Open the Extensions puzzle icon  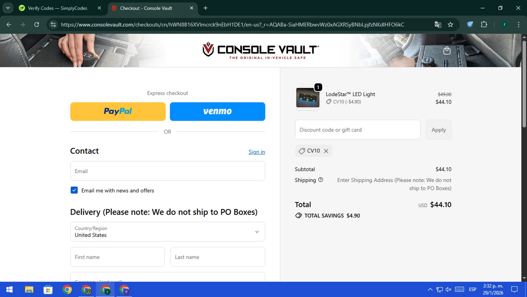[484, 25]
